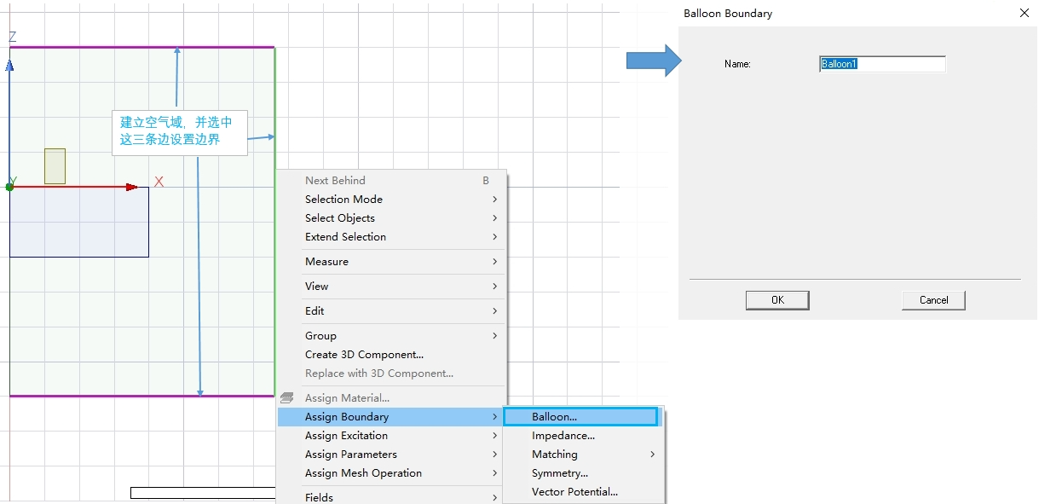Select Create 3D Component... entry

coord(390,355)
